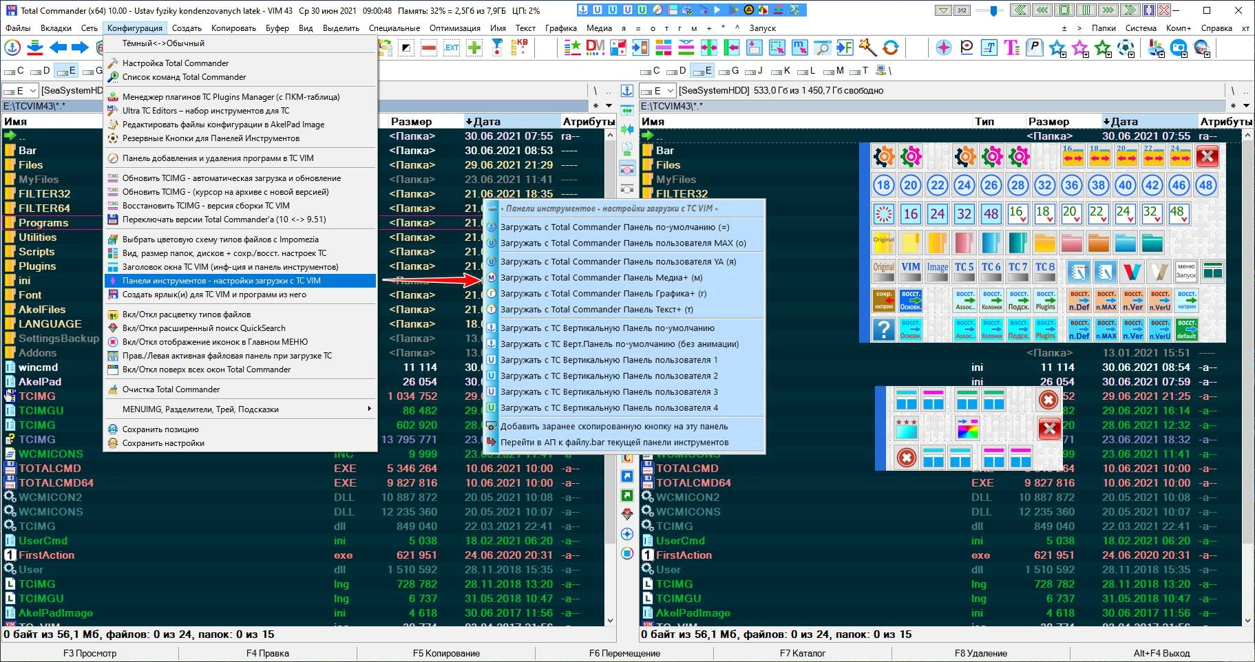Click the VIM style button

(911, 271)
